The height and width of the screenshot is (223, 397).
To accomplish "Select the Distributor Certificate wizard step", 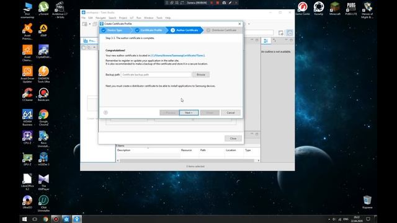I will point(222,30).
